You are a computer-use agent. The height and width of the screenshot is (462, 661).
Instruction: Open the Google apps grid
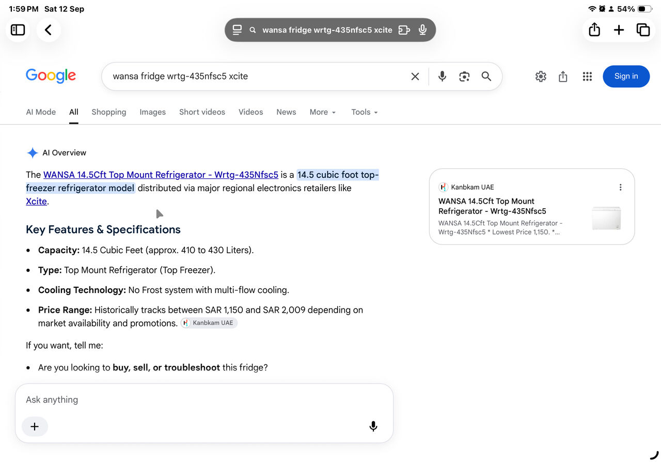coord(587,76)
